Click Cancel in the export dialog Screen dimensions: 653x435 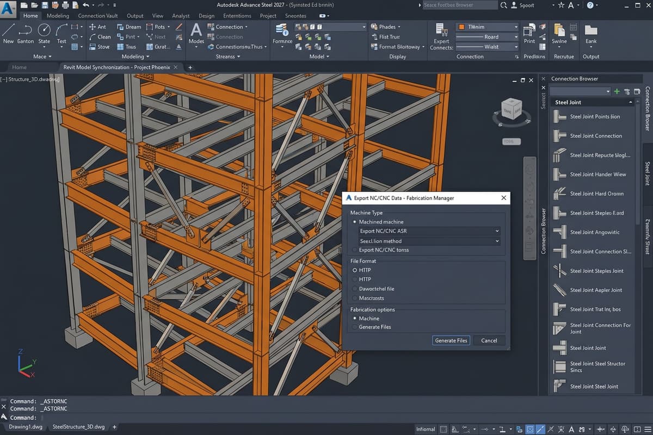coord(489,340)
